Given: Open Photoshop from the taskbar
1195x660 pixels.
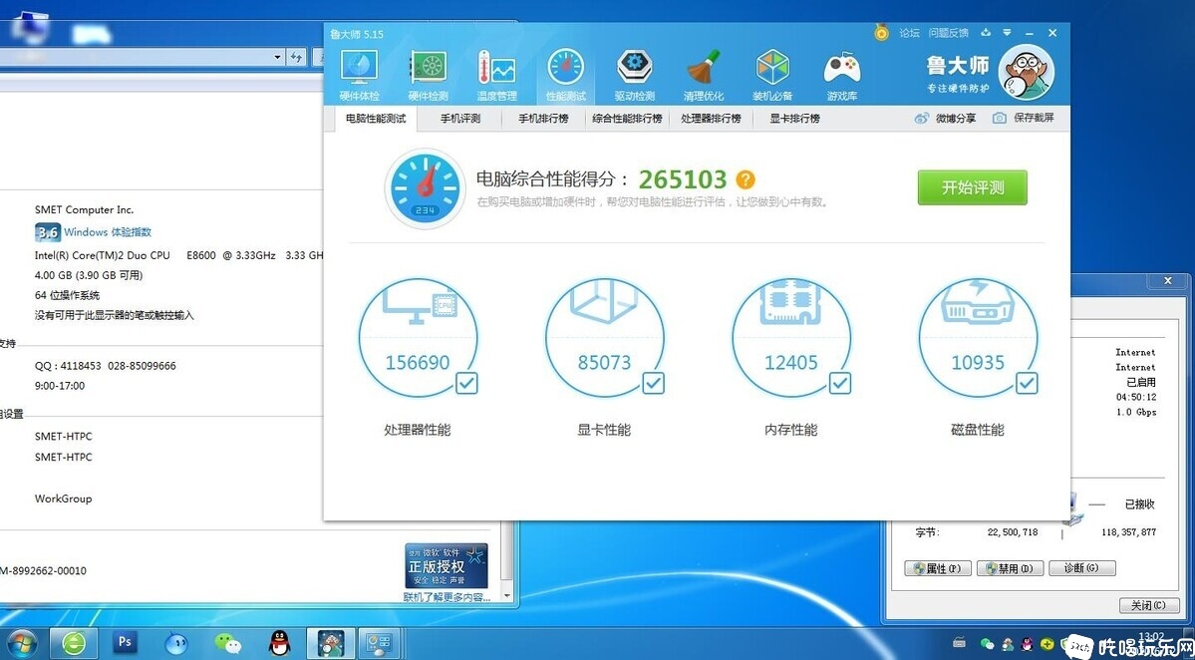Looking at the screenshot, I should pyautogui.click(x=125, y=643).
